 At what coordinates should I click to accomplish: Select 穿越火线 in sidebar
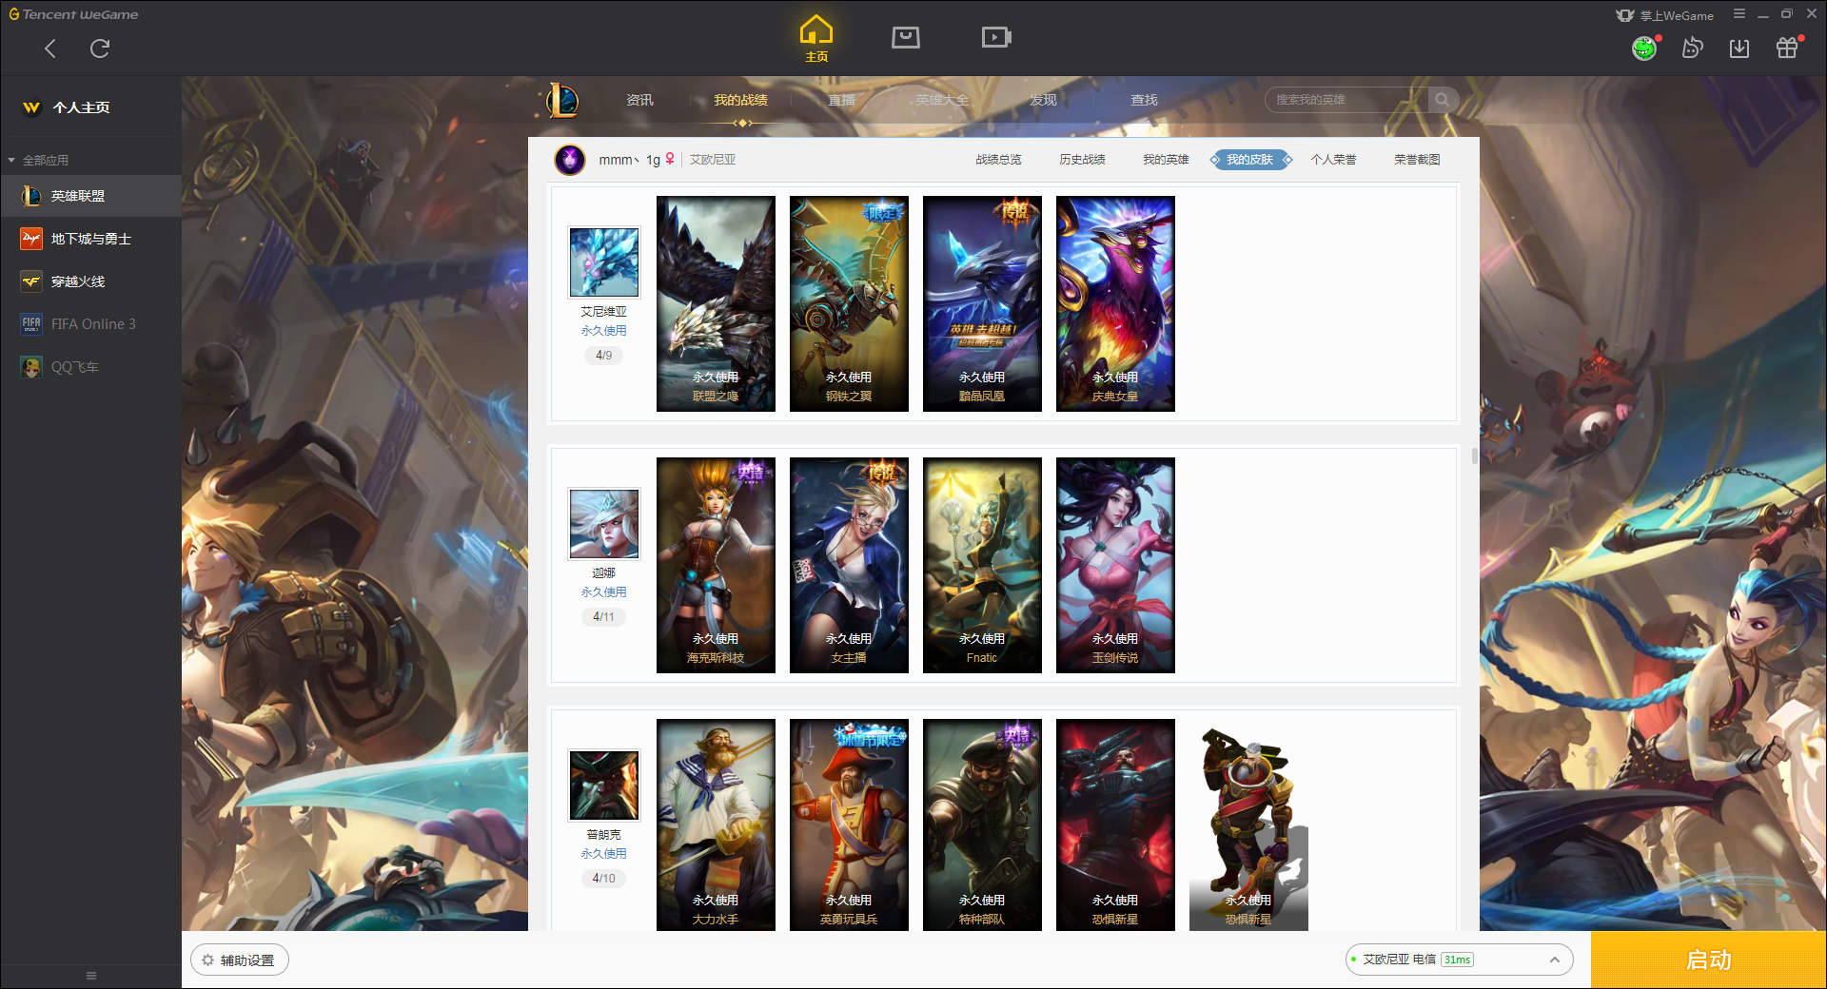click(90, 281)
